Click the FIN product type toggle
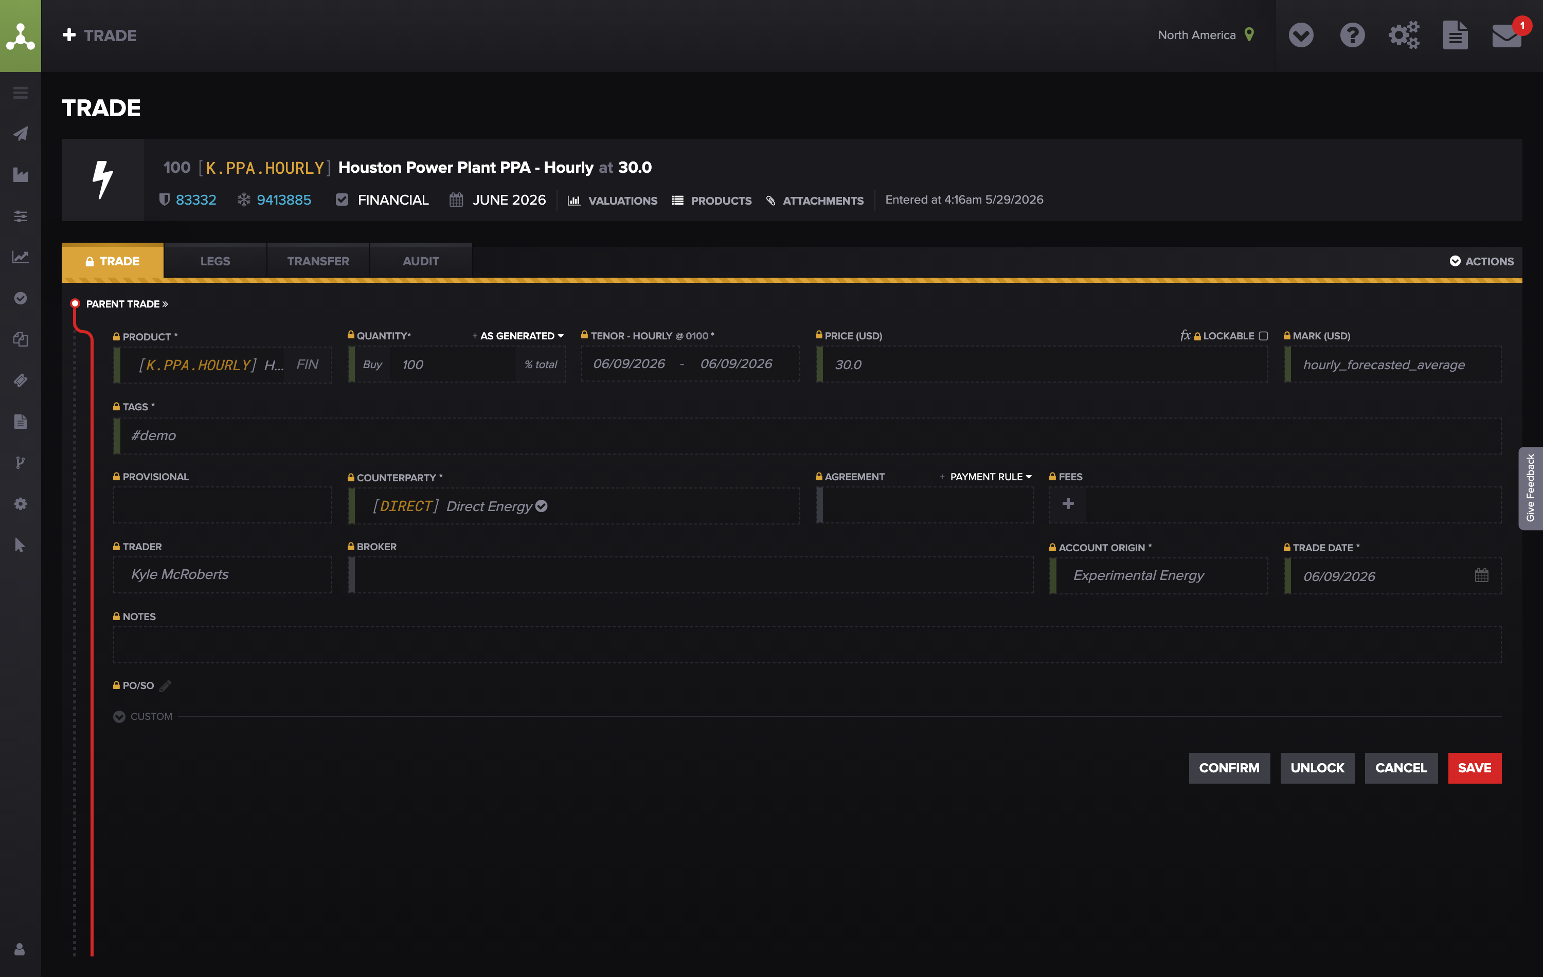Screen dimensions: 1543x977 (308, 365)
